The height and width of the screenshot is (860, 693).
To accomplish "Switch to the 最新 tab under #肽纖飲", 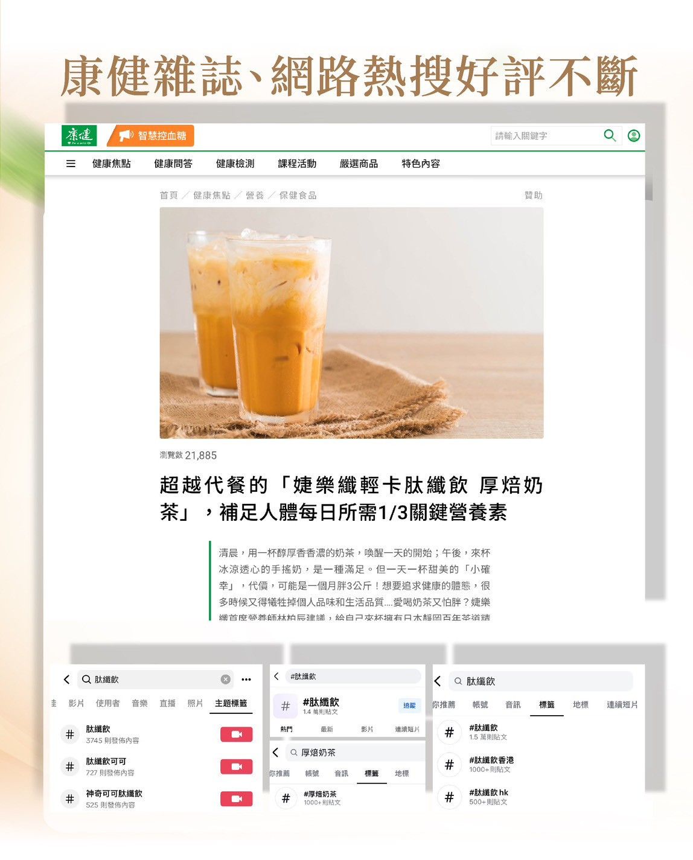I will 327,729.
